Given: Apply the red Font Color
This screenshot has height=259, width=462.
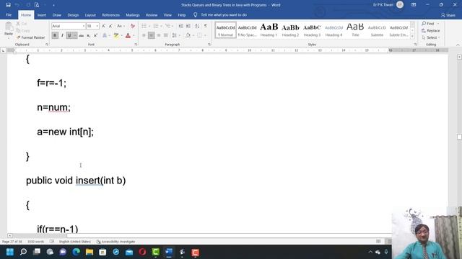Looking at the screenshot, I should (x=128, y=35).
